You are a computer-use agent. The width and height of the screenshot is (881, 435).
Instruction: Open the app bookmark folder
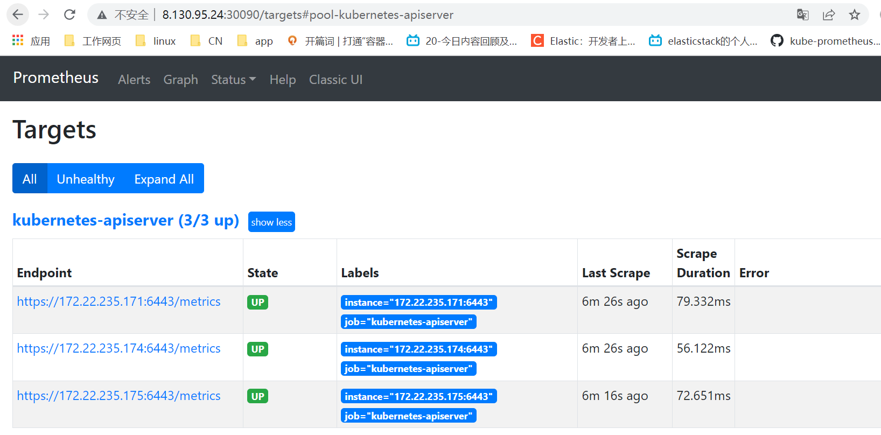255,41
